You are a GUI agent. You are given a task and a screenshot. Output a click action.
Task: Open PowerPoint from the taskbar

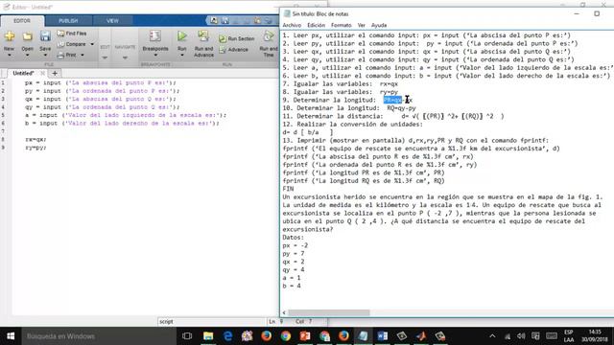point(305,336)
